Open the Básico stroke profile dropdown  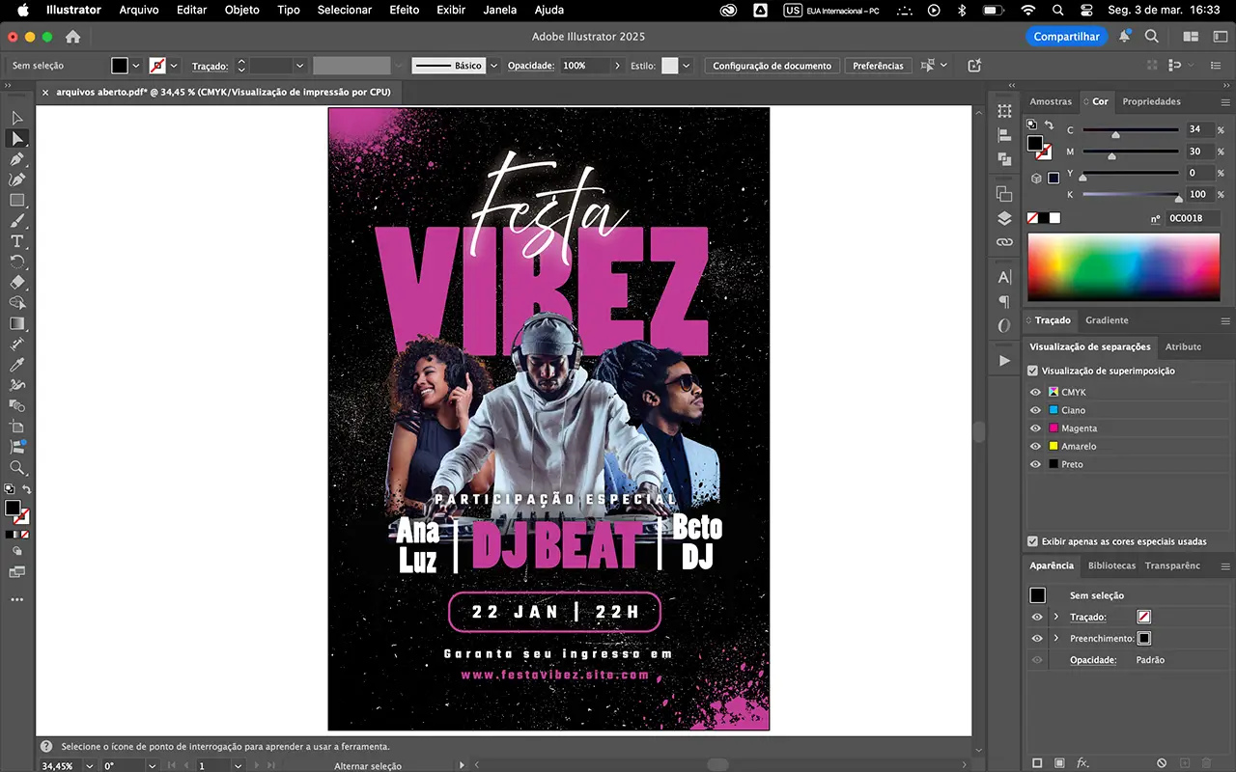[x=494, y=66]
